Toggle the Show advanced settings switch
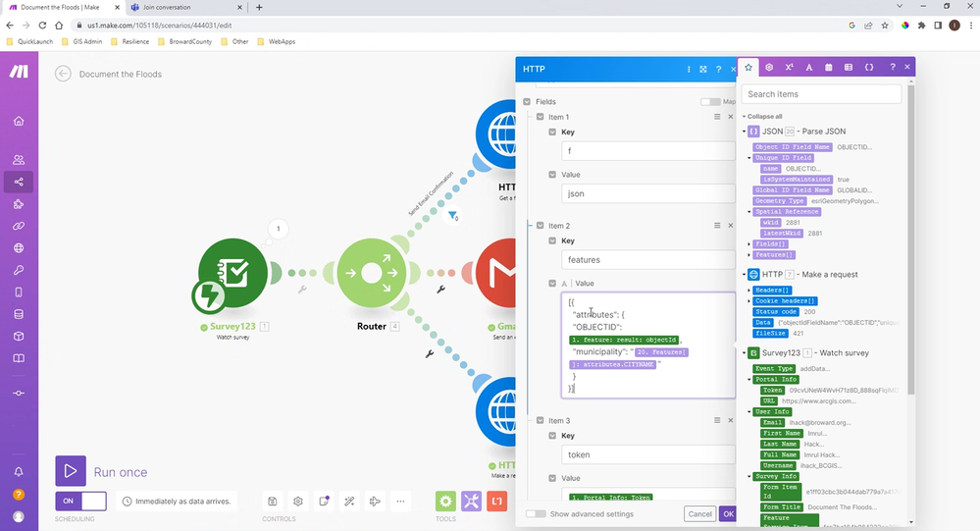The image size is (980, 531). tap(536, 514)
